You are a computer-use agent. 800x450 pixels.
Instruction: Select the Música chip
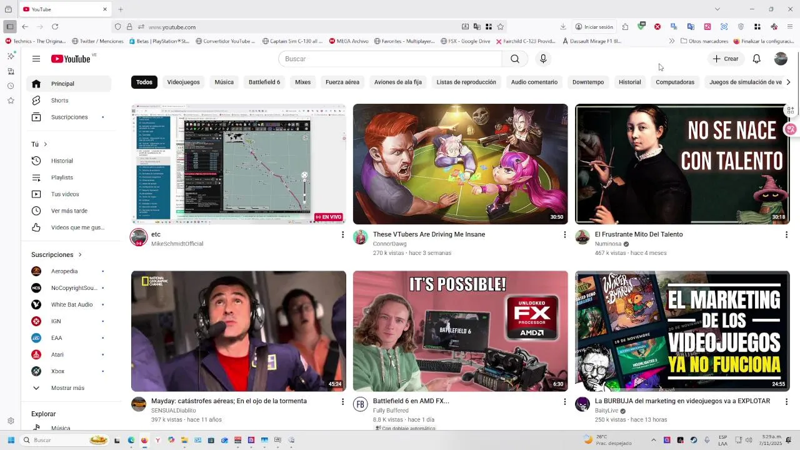click(224, 82)
